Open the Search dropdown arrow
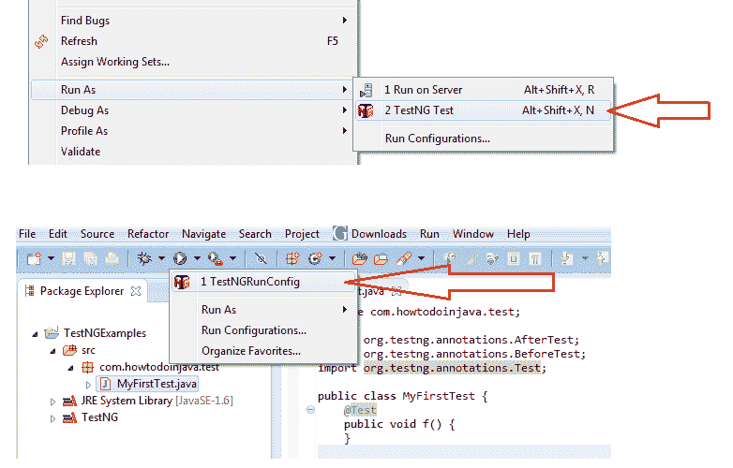Viewport: 733px width, 468px height. point(421,258)
